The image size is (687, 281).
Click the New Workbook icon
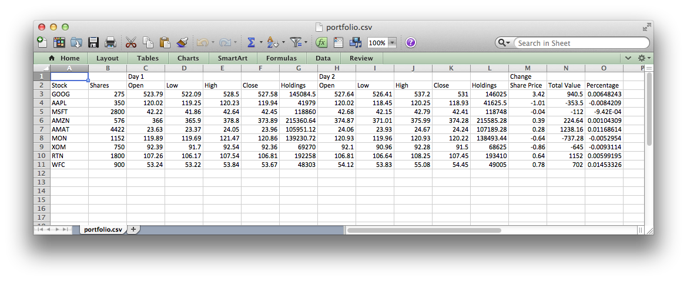coord(42,42)
